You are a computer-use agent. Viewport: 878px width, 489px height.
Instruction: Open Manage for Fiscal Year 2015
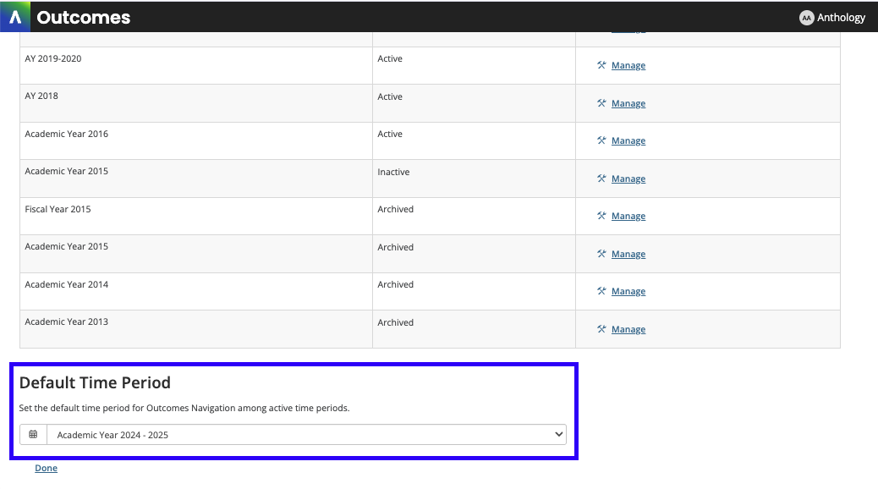point(628,217)
